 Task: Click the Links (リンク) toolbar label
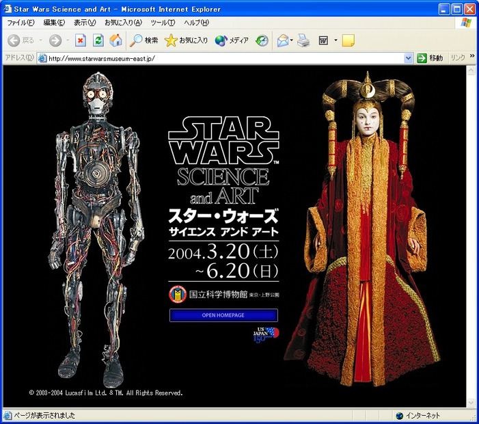pyautogui.click(x=458, y=57)
